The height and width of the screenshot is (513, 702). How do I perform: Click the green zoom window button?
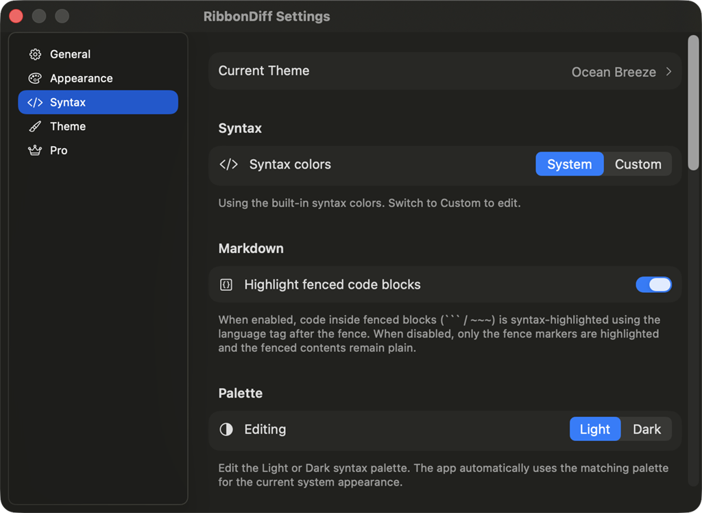click(x=62, y=16)
